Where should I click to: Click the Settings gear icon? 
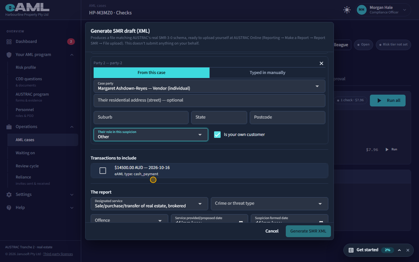pos(9,195)
